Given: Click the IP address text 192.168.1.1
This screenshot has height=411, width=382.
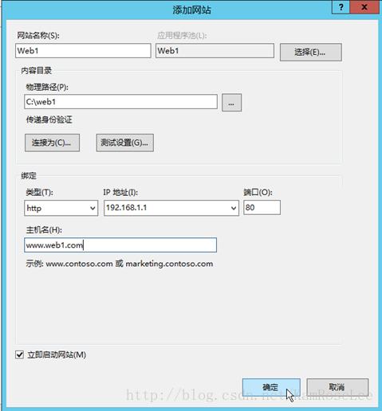Looking at the screenshot, I should pos(127,208).
